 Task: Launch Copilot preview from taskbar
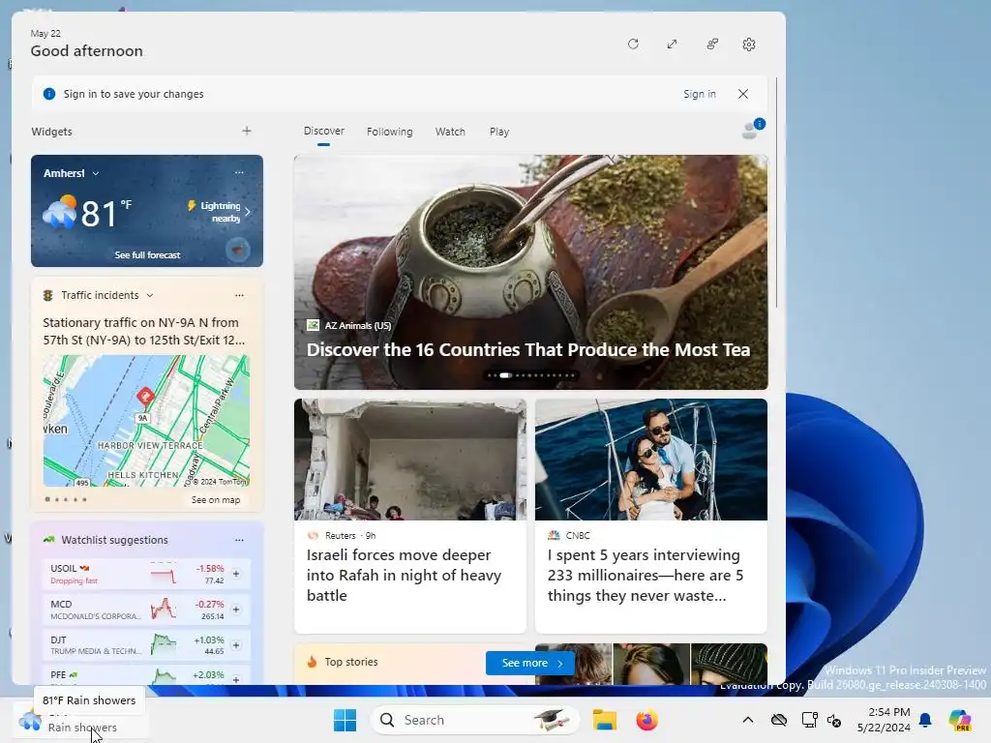coord(960,720)
